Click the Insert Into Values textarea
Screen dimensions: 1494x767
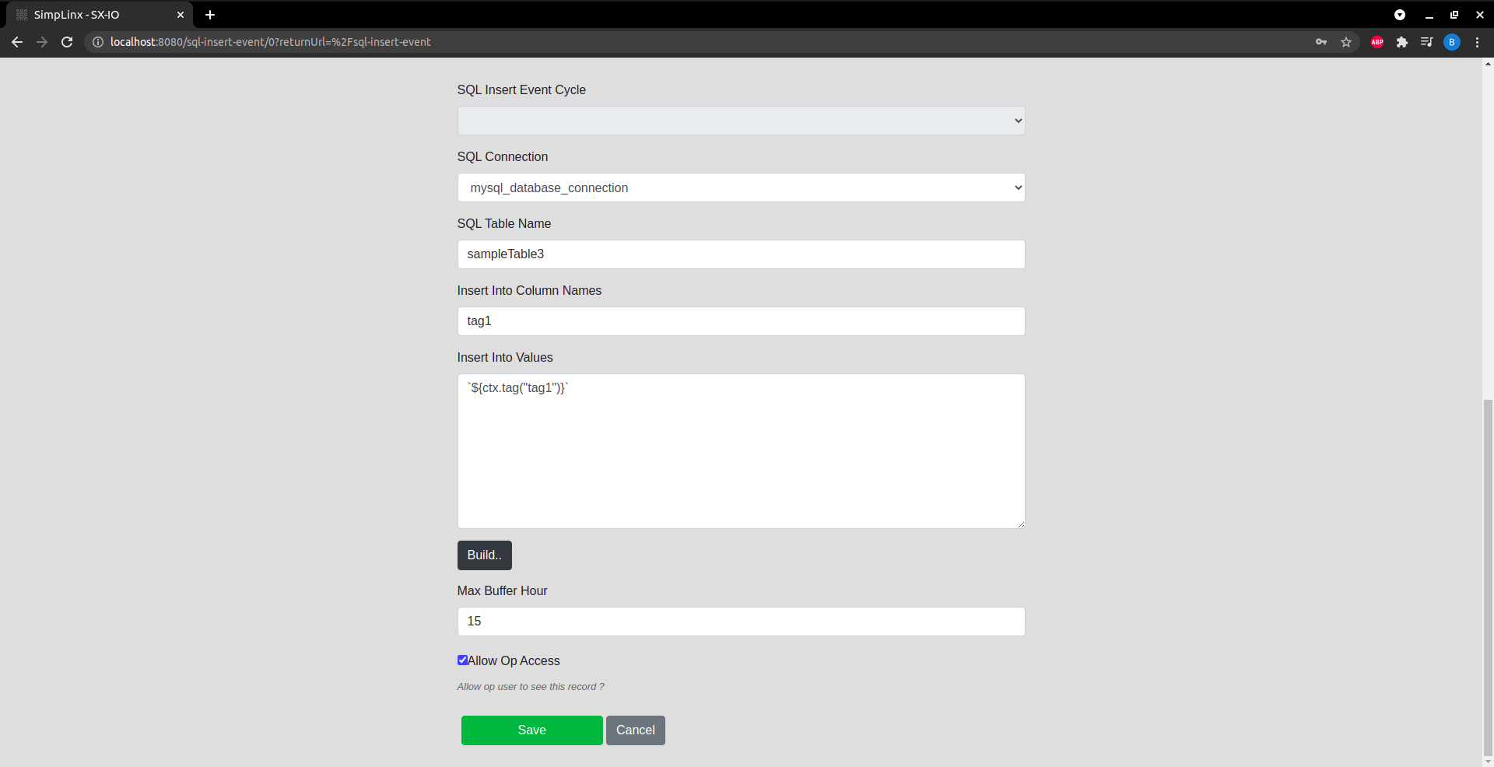coord(741,451)
